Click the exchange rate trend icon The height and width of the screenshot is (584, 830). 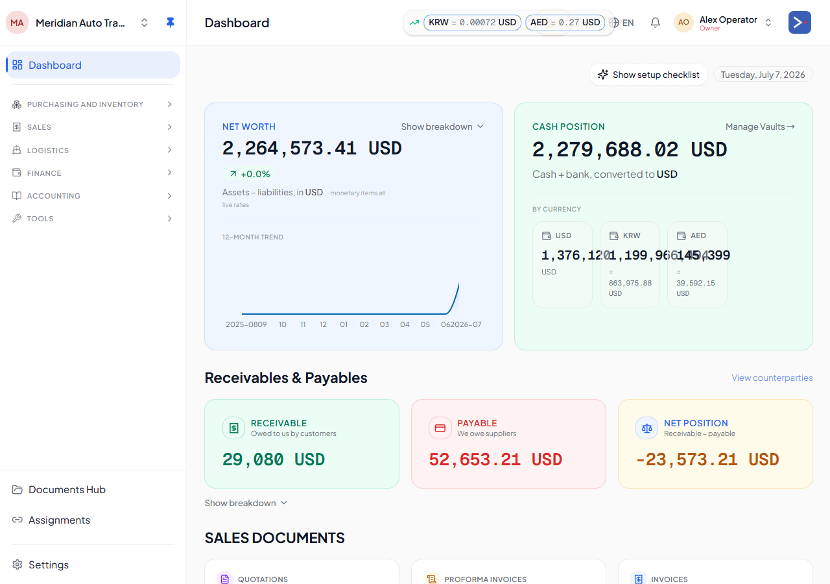point(414,23)
